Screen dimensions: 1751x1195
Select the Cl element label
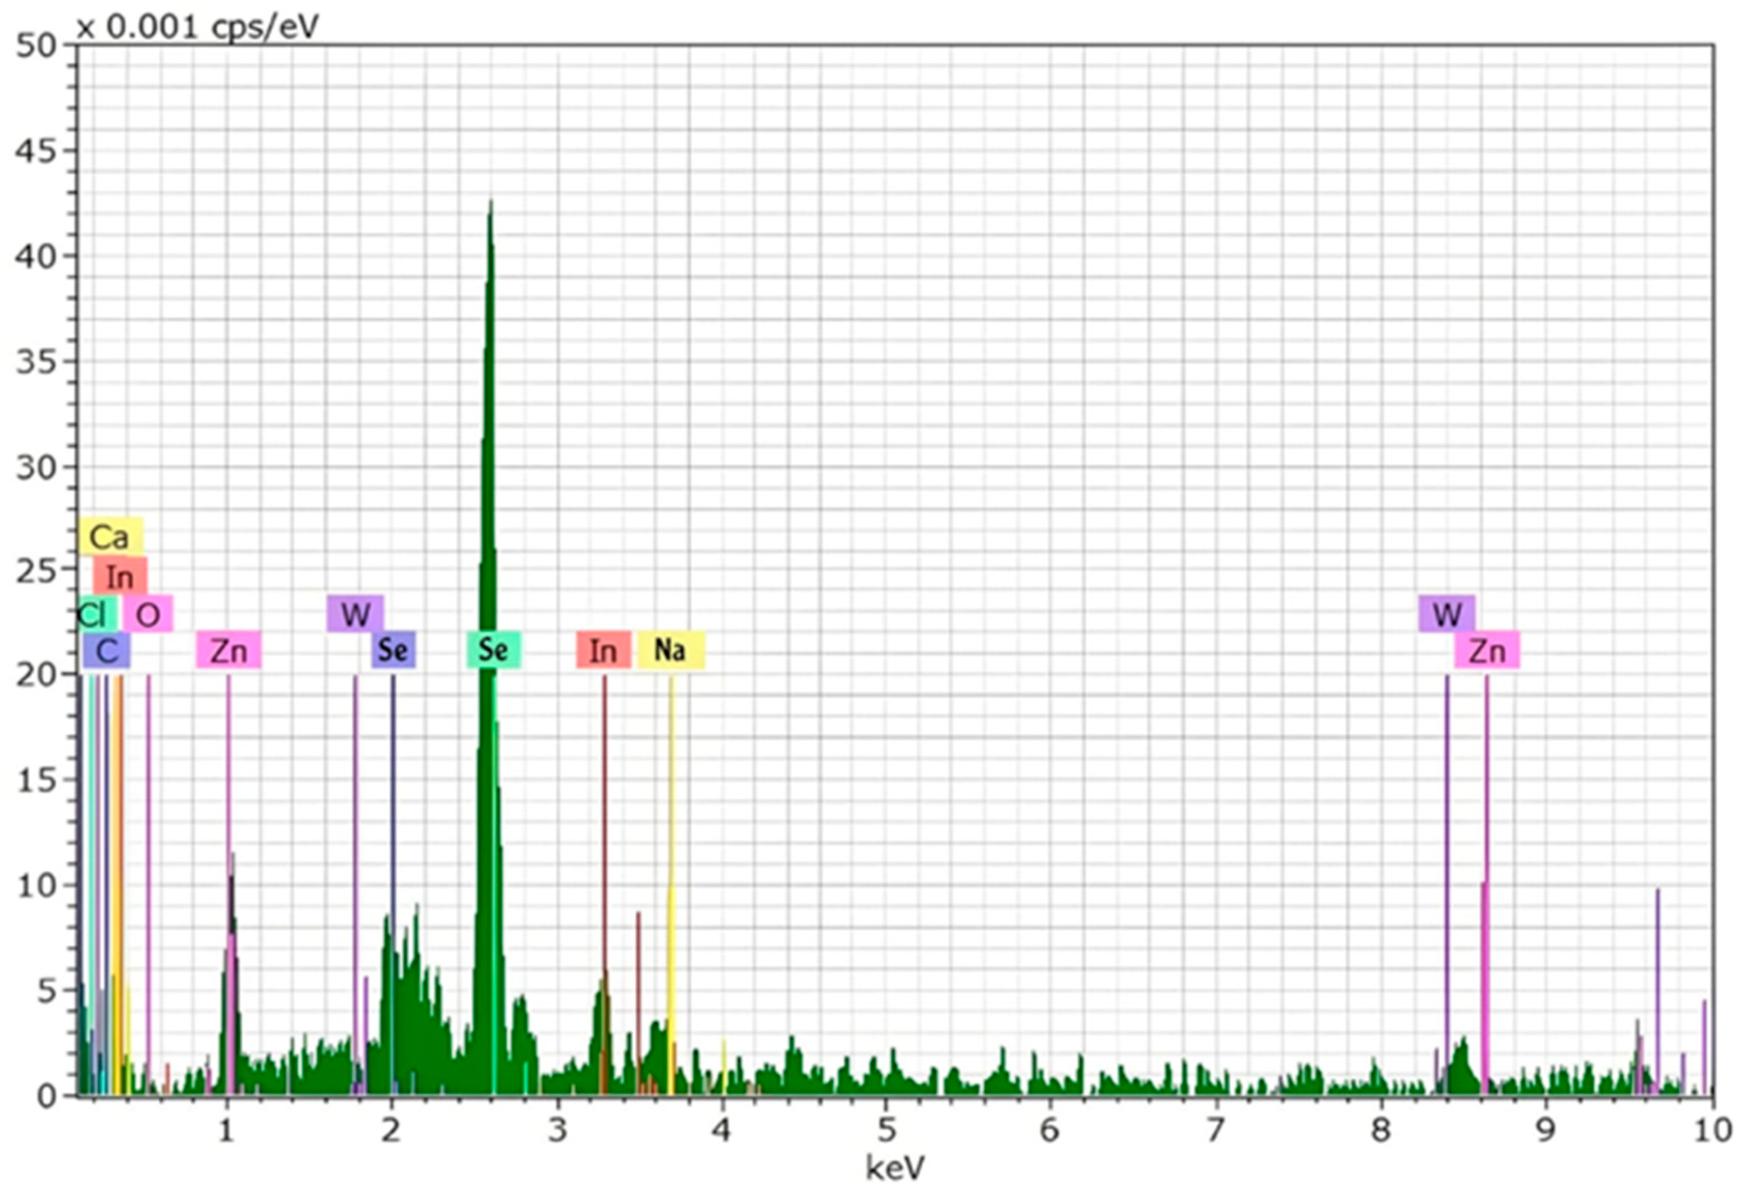pyautogui.click(x=97, y=614)
